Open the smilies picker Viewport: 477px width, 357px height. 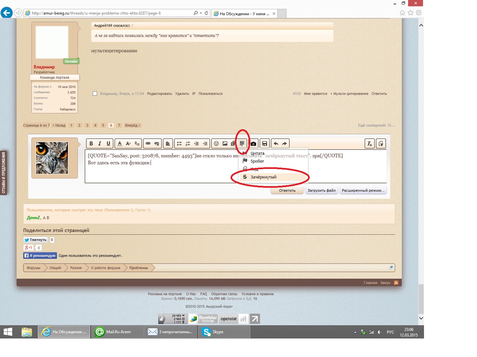216,143
